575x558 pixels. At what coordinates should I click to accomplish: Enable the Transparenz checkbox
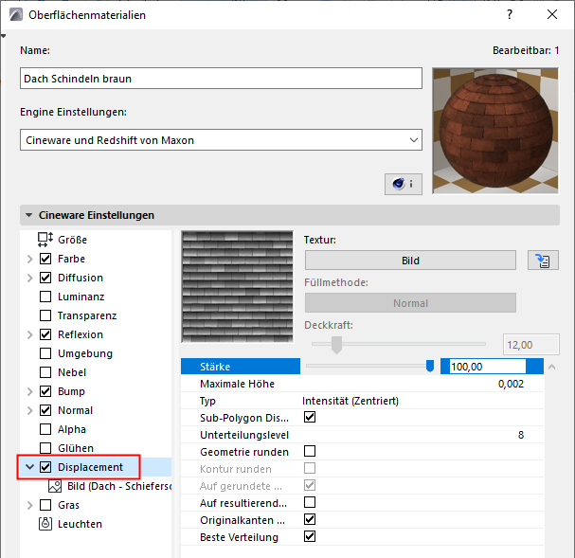pyautogui.click(x=45, y=315)
